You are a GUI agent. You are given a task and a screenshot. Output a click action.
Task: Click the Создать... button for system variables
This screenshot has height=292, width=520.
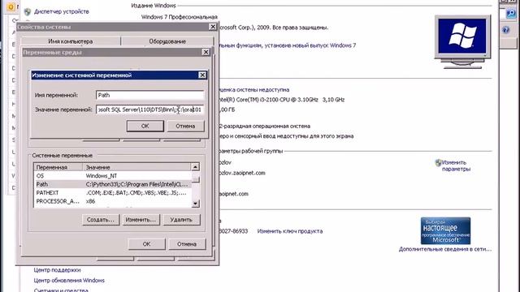click(x=101, y=220)
